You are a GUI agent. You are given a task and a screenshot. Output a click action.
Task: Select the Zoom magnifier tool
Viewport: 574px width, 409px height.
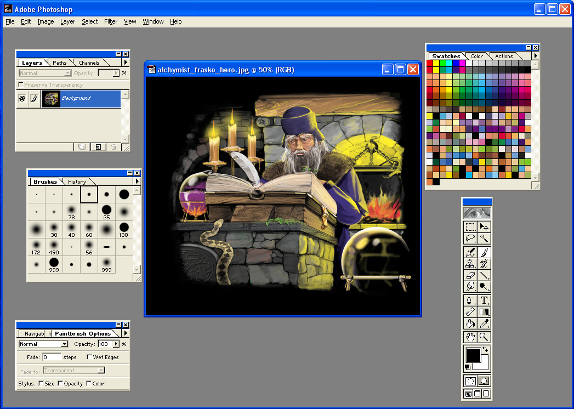484,337
